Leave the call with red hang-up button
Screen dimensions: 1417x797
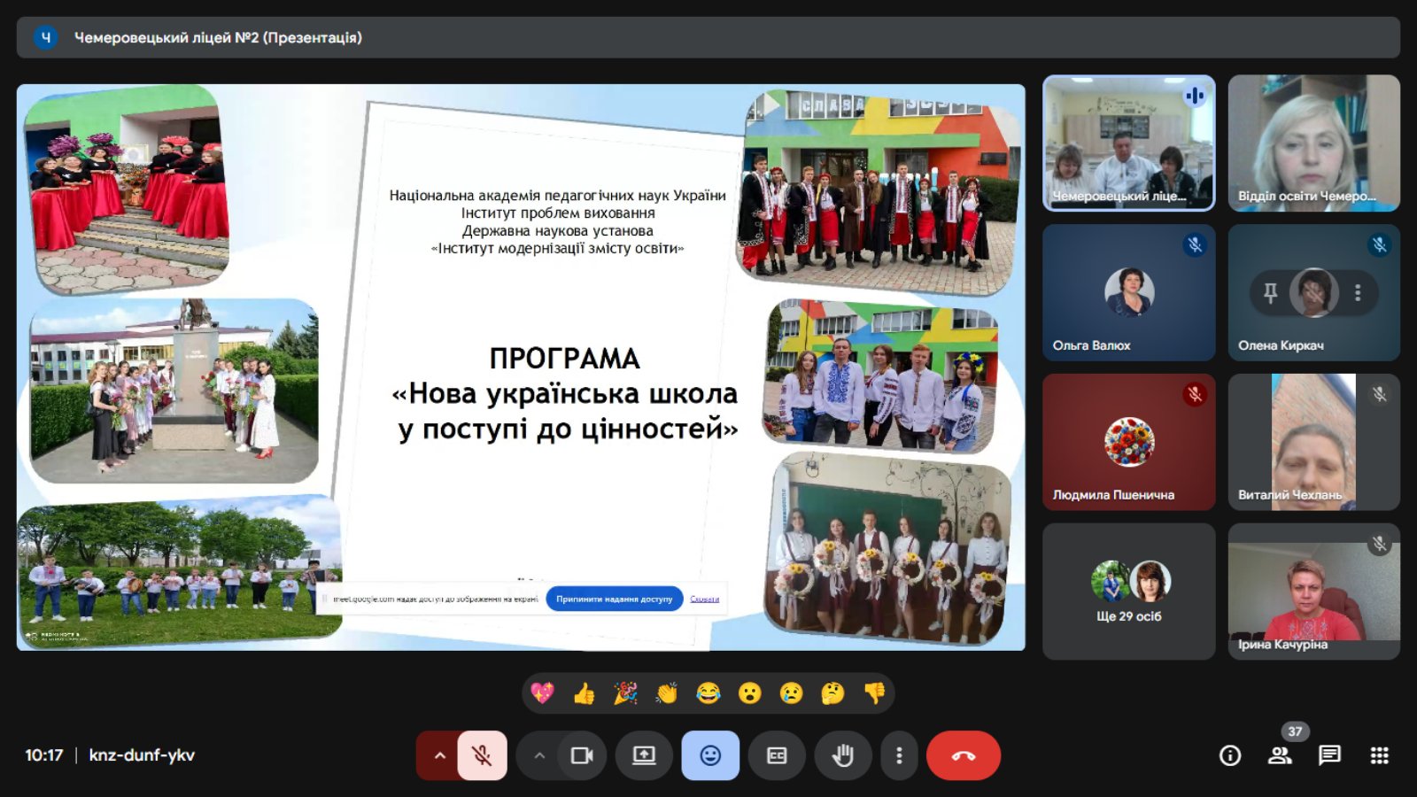click(963, 755)
